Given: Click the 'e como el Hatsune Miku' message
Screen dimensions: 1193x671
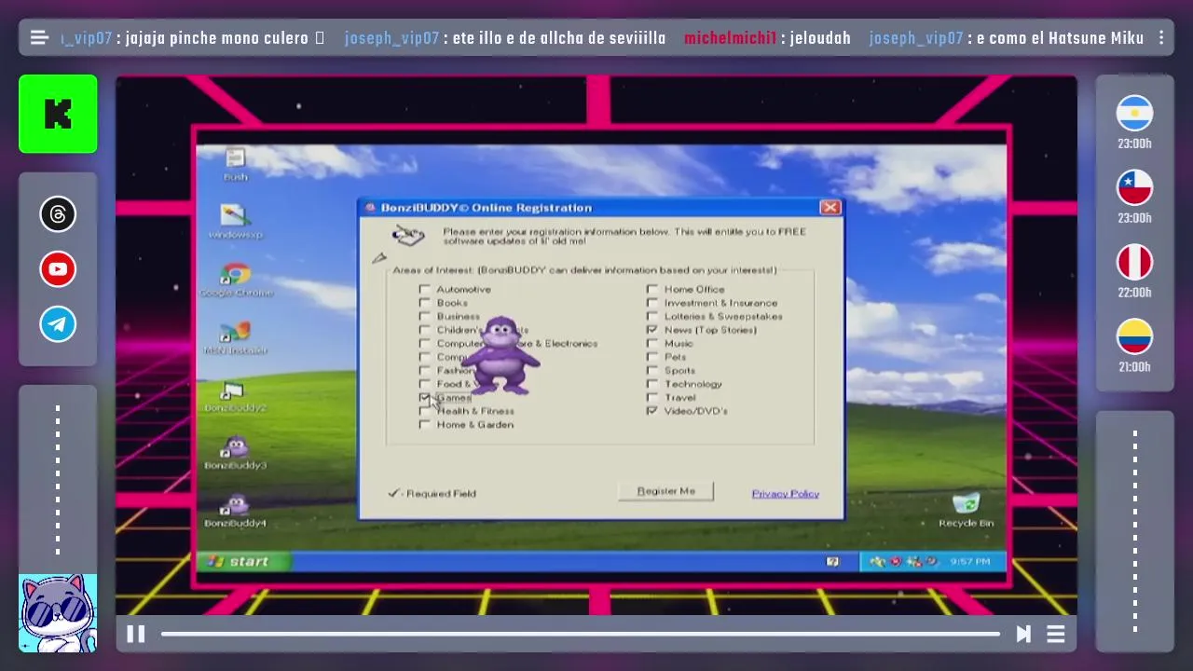Looking at the screenshot, I should (1060, 38).
